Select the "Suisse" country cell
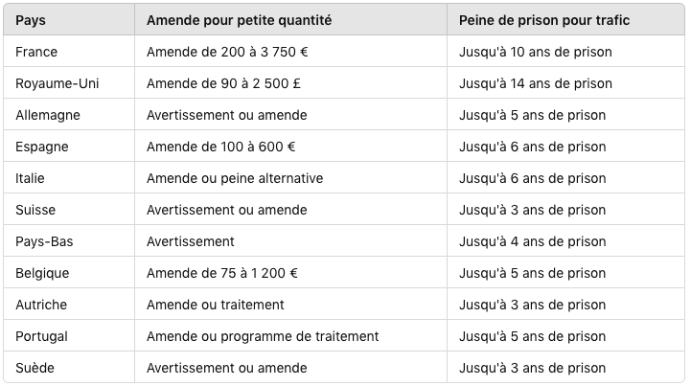The width and height of the screenshot is (691, 386). coord(35,210)
